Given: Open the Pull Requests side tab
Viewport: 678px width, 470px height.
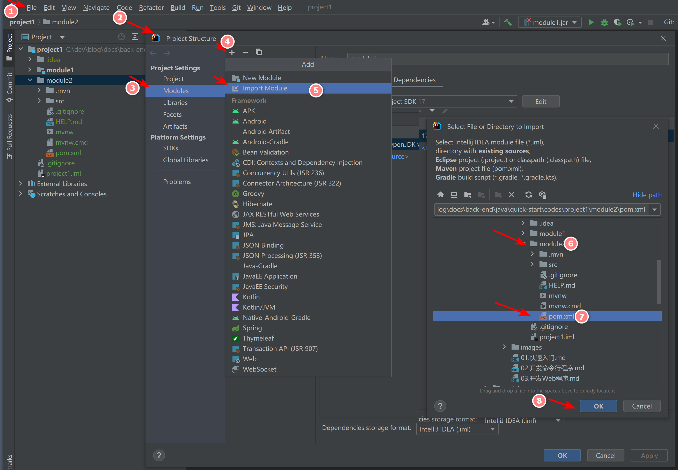Looking at the screenshot, I should pyautogui.click(x=9, y=136).
